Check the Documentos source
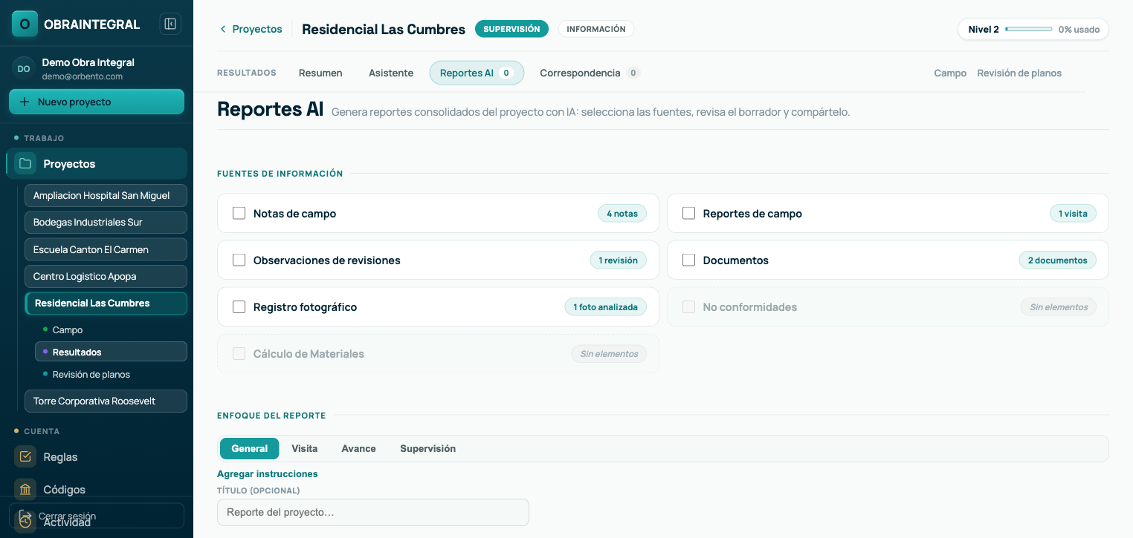Screen dimensions: 1133x538 coord(688,260)
